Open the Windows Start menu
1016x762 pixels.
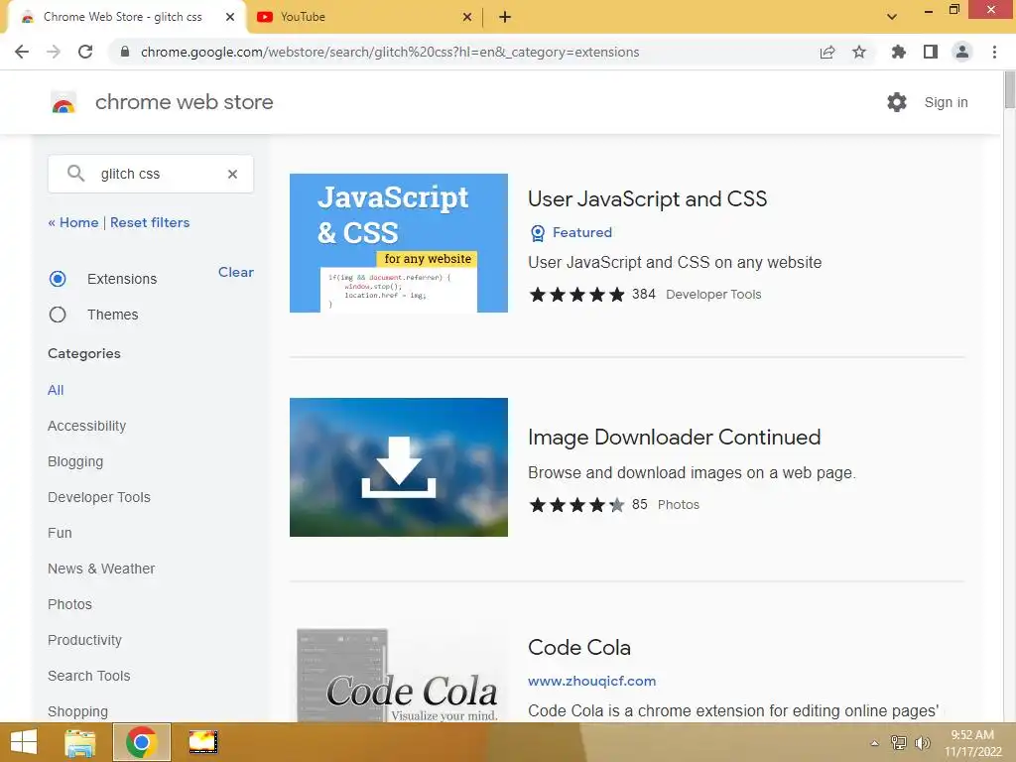(x=24, y=742)
